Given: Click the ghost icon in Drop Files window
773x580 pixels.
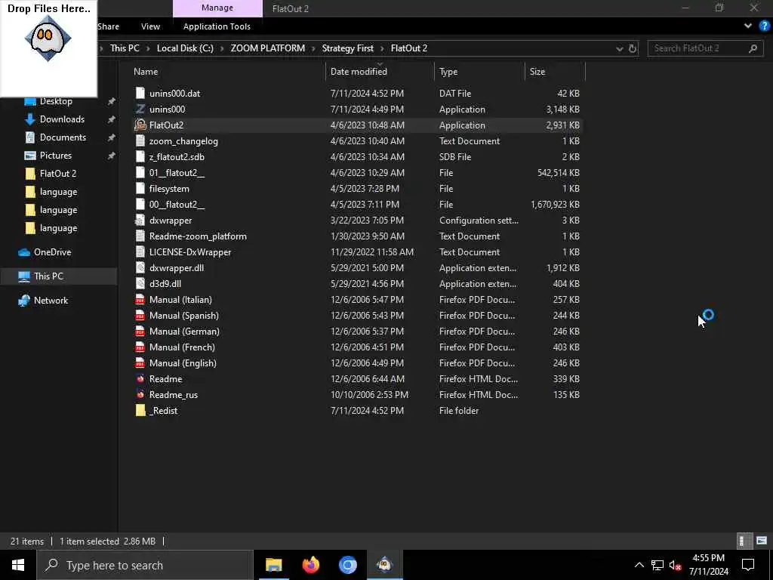Looking at the screenshot, I should (48, 39).
